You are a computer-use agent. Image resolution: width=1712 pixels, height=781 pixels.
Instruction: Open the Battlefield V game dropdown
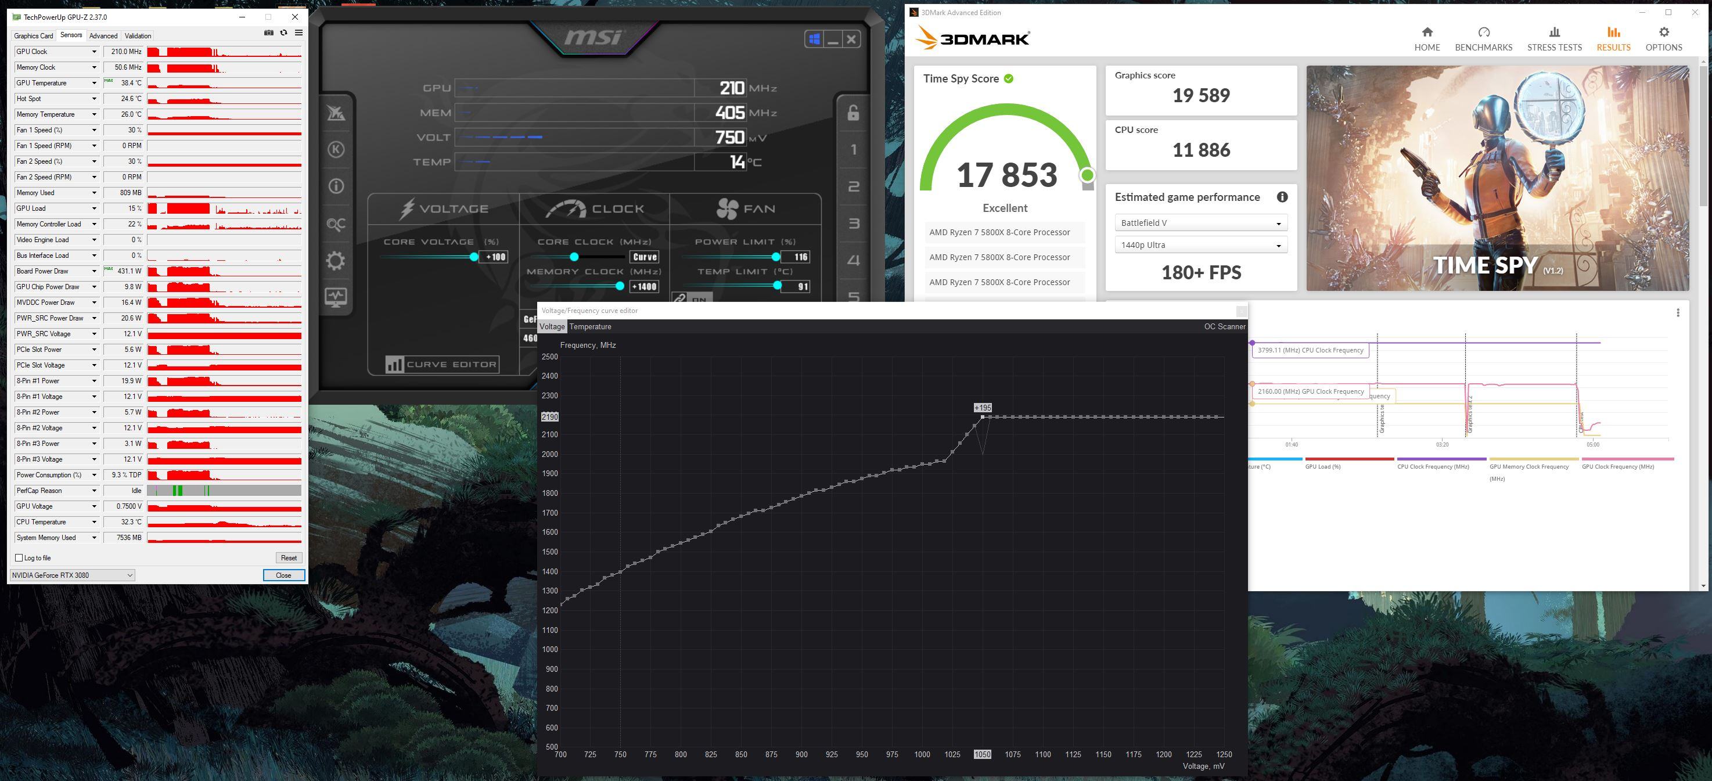click(1200, 222)
